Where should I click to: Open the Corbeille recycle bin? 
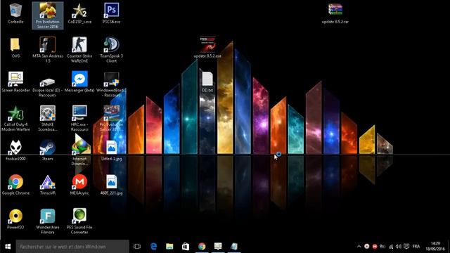coord(15,14)
